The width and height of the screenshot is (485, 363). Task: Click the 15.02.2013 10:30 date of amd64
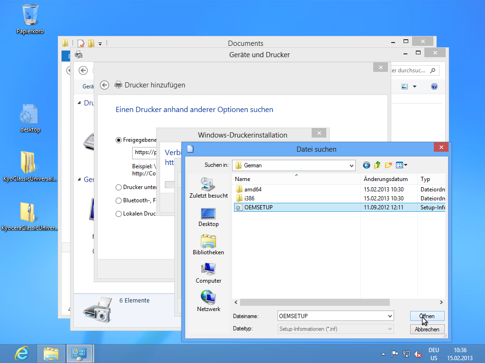[x=384, y=189]
